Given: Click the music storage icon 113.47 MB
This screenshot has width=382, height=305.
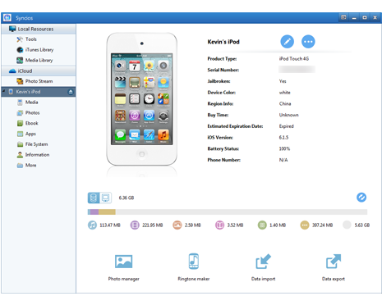Looking at the screenshot, I should click(92, 225).
